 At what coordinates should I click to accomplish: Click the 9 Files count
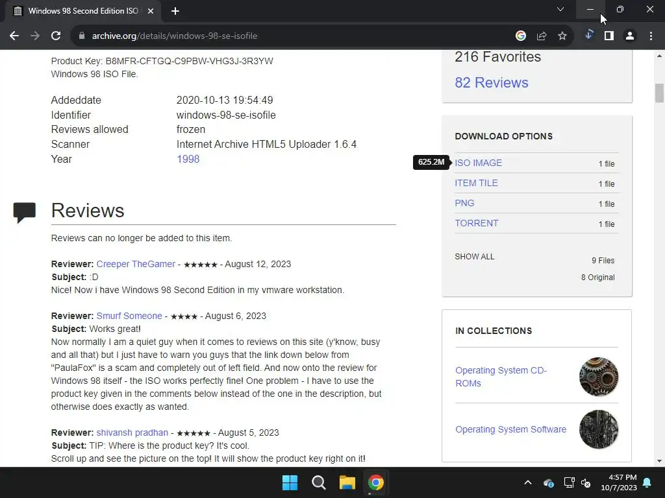point(603,261)
